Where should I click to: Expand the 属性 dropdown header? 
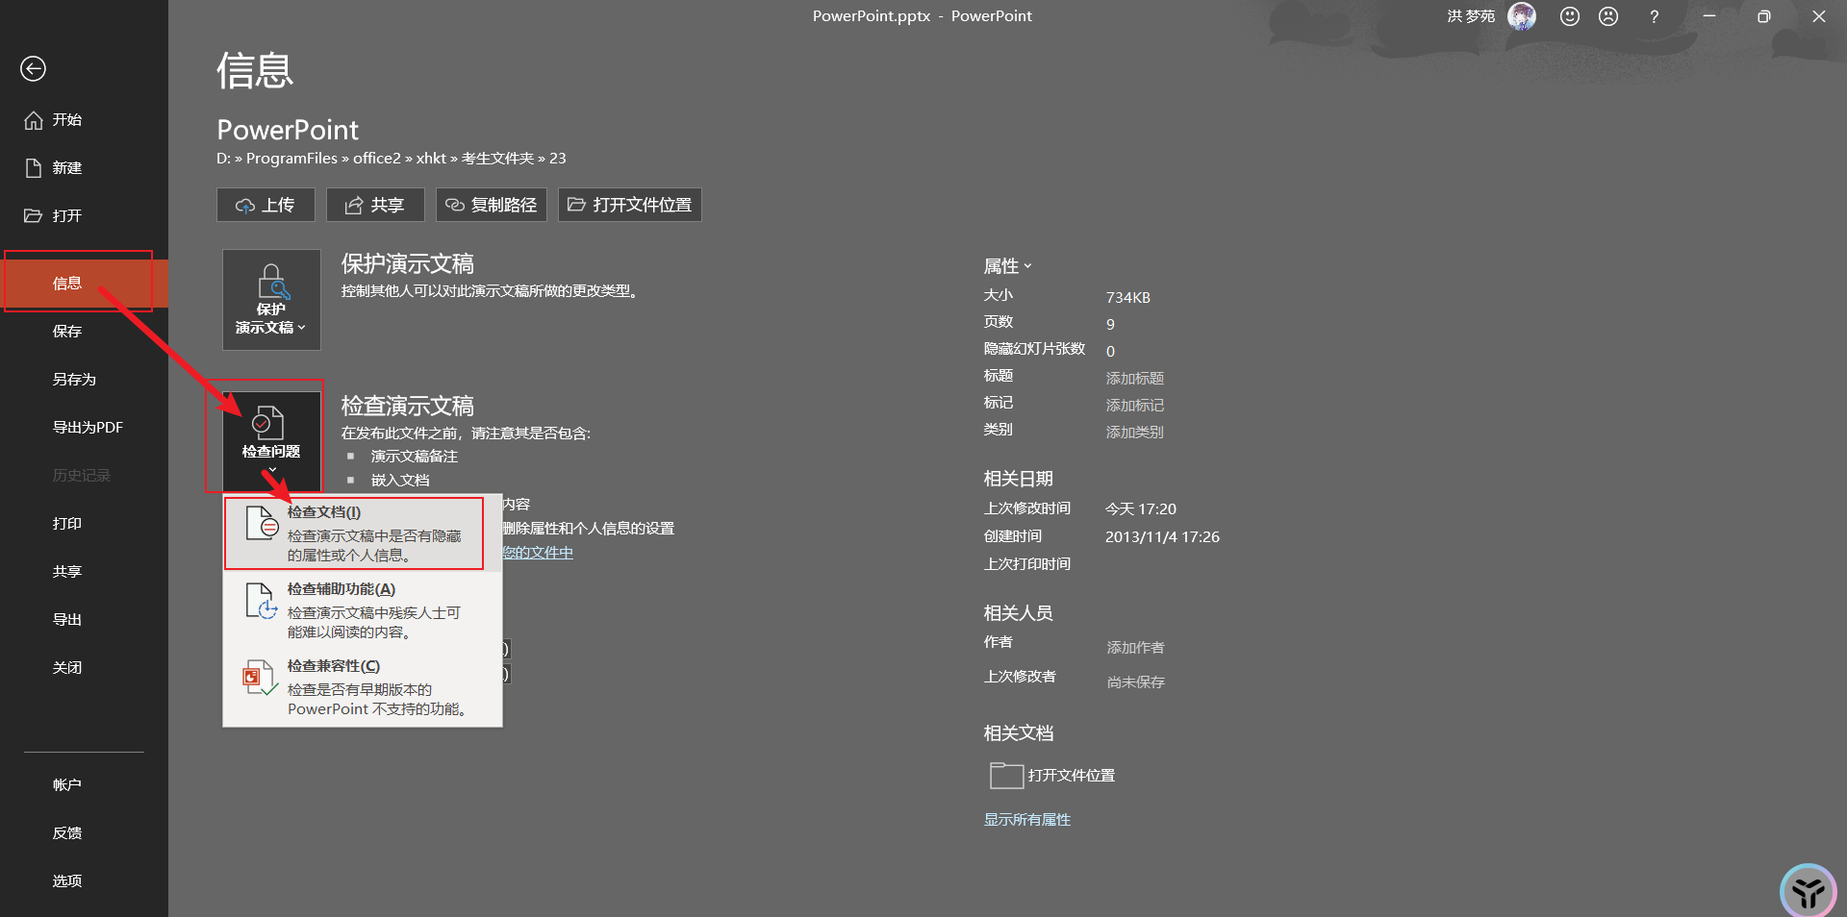pos(1007,266)
